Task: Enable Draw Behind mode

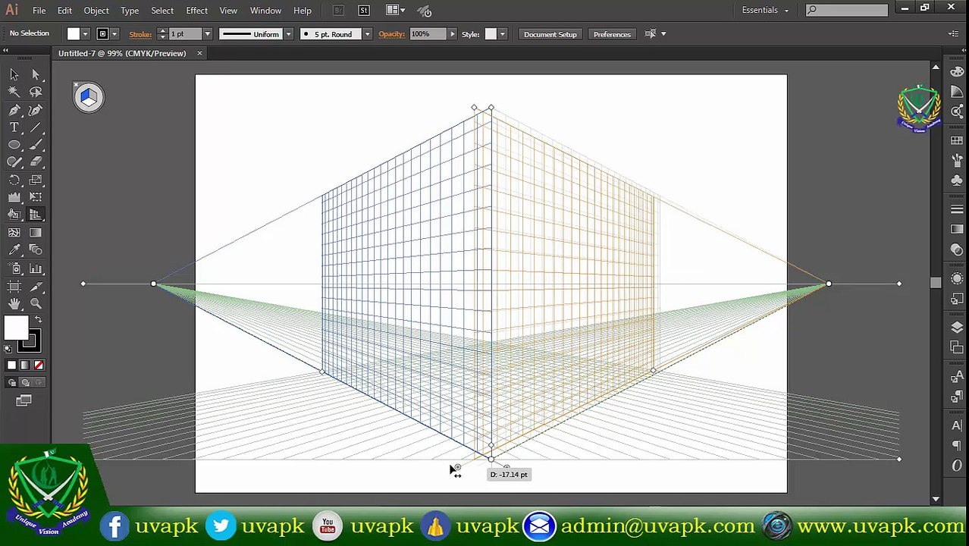Action: tap(25, 383)
